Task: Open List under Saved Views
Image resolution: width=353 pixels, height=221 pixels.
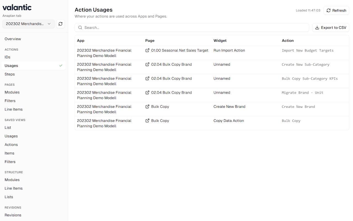Action: point(34,128)
